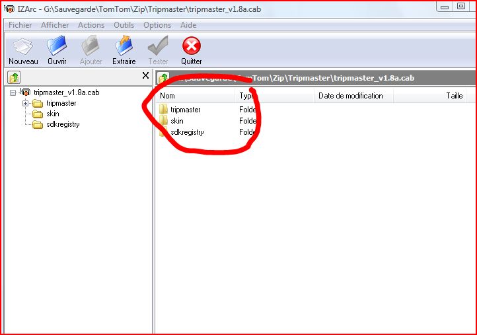
Task: Click the greyed Ajouter toolbar icon
Action: click(x=91, y=46)
